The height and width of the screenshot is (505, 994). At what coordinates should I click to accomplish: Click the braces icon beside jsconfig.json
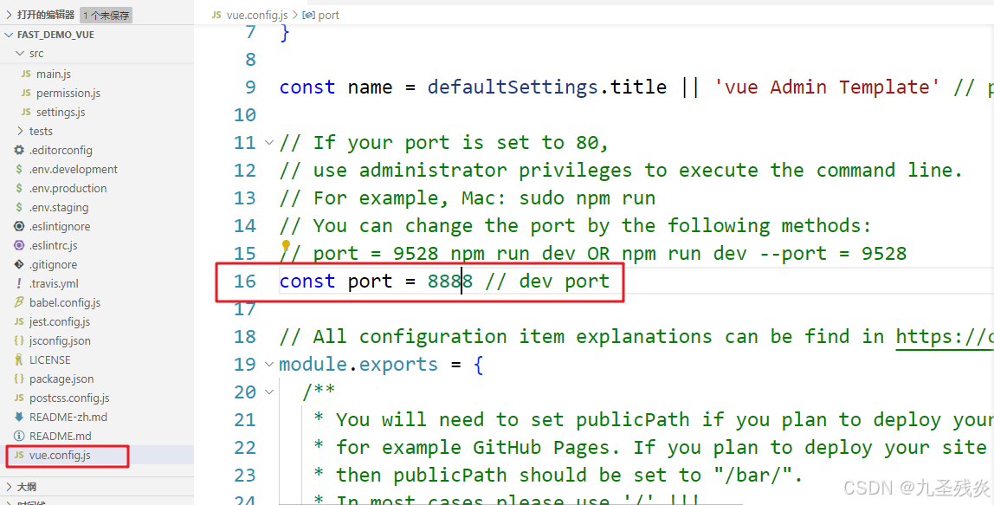19,340
